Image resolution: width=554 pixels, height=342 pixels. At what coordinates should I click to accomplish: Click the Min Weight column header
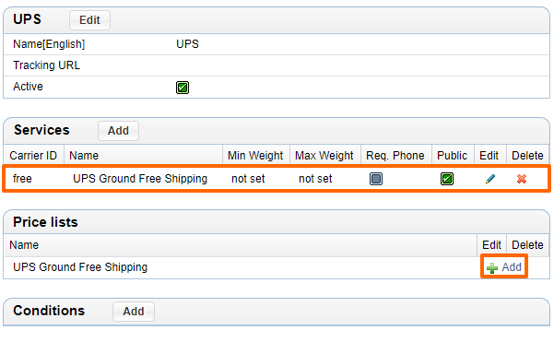click(255, 156)
